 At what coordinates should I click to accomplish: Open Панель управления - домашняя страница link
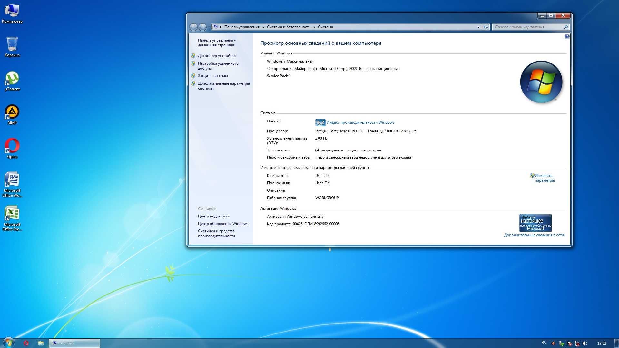(216, 43)
